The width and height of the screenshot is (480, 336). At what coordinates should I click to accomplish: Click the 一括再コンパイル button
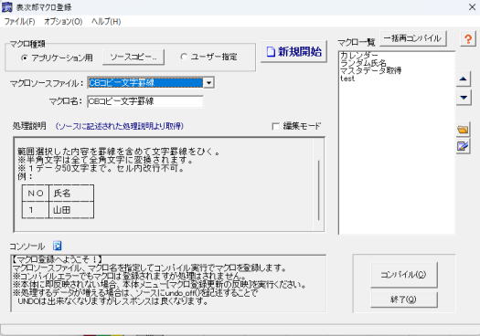point(412,38)
